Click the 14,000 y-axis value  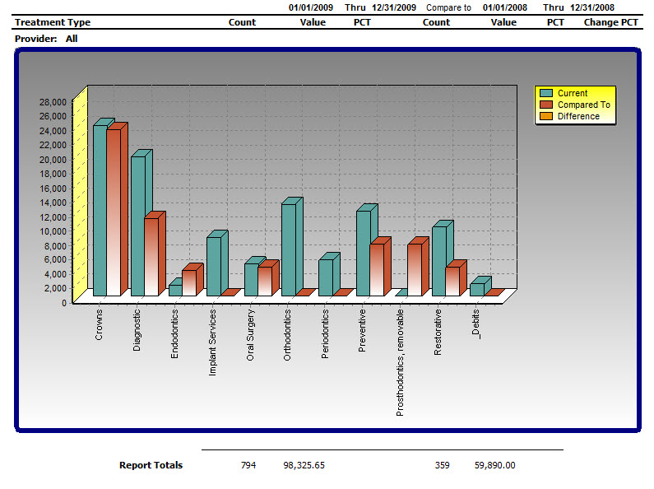coord(53,203)
